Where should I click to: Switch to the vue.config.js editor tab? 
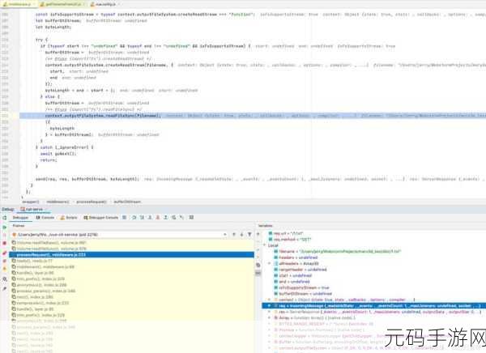point(104,4)
